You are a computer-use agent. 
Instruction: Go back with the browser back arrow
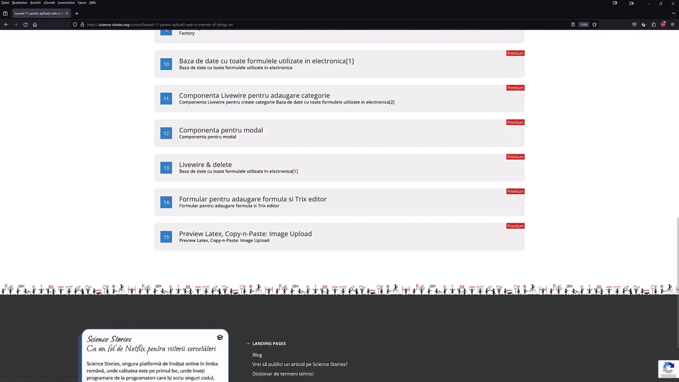click(6, 24)
